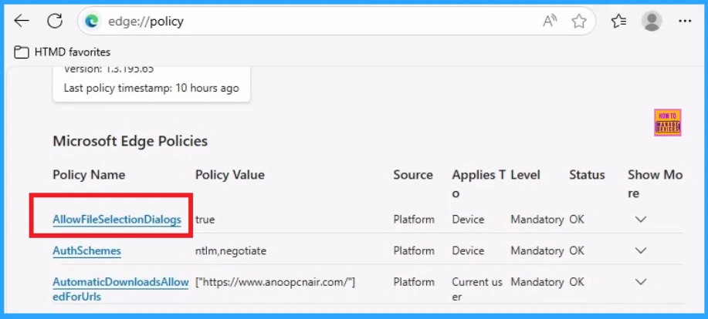Open the AuthSchemes policy link
This screenshot has width=708, height=319.
86,250
